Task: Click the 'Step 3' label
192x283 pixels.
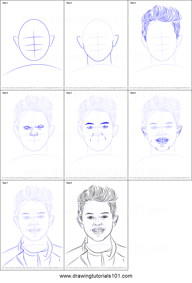Action: click(x=133, y=3)
